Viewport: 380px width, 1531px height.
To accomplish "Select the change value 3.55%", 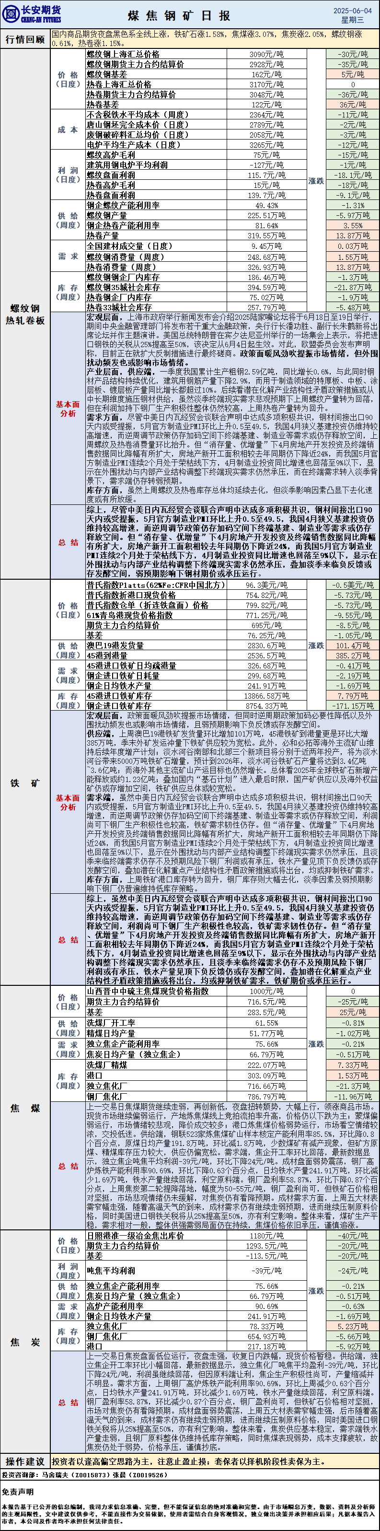I will coord(353,226).
